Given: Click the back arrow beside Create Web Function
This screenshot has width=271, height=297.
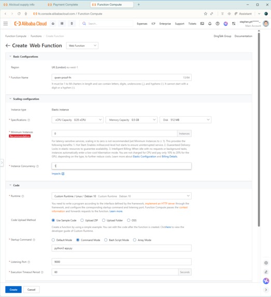Looking at the screenshot, I should click(8, 46).
